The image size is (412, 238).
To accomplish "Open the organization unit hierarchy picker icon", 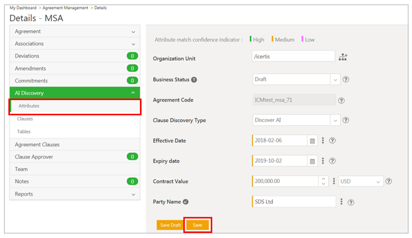I will [343, 57].
